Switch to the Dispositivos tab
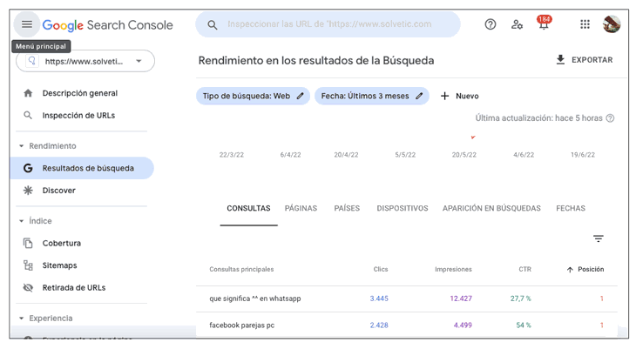636x349 pixels. [403, 209]
